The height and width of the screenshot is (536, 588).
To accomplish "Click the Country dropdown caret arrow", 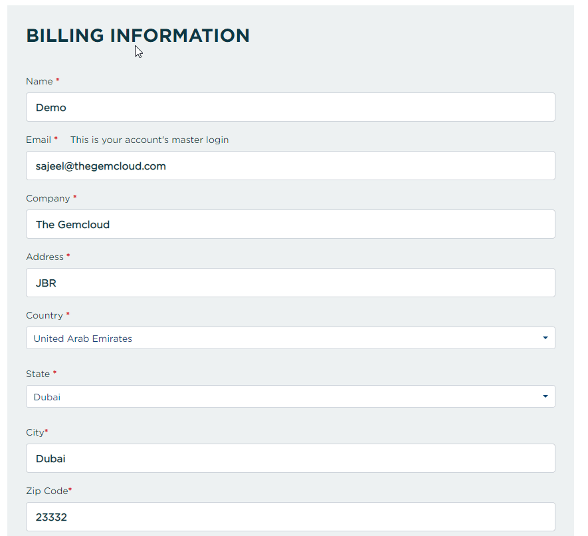I will 545,338.
